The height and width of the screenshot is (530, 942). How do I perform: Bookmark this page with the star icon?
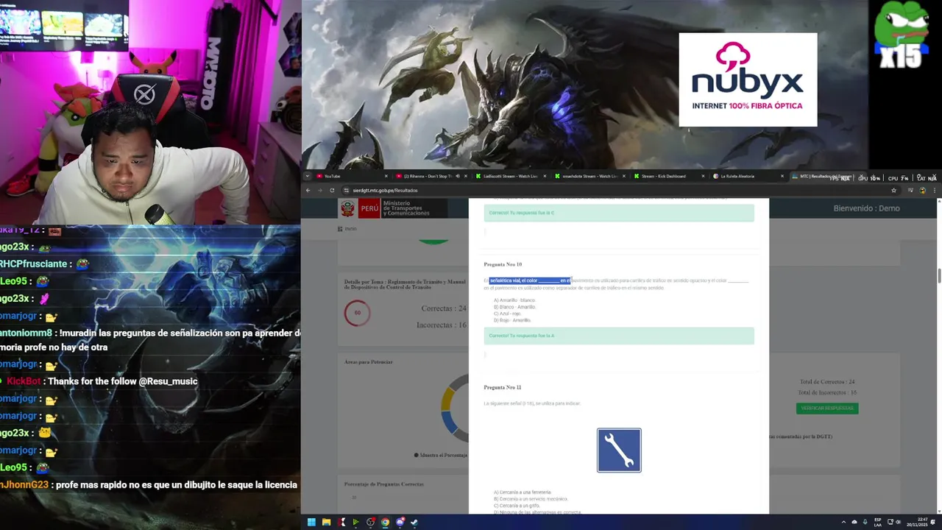893,190
